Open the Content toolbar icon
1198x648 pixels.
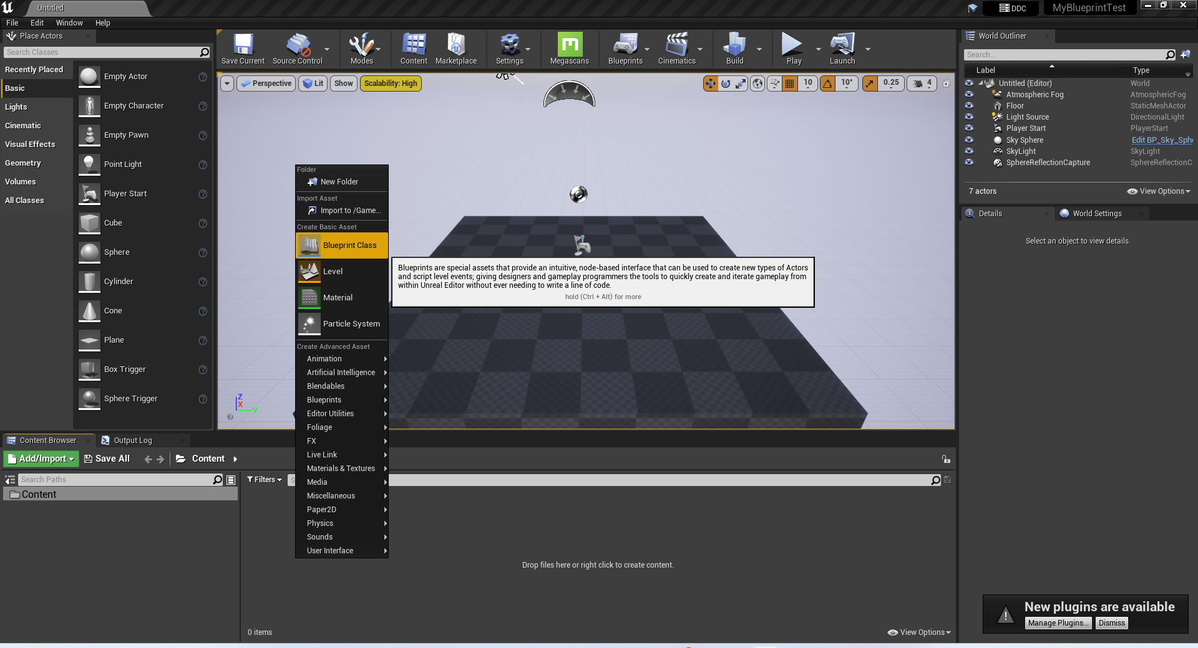414,49
